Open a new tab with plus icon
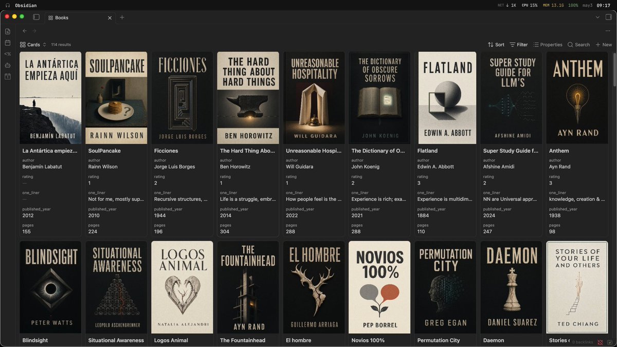 122,17
